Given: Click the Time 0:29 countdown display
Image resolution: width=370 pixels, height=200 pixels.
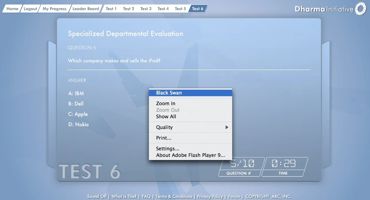Looking at the screenshot, I should (285, 167).
